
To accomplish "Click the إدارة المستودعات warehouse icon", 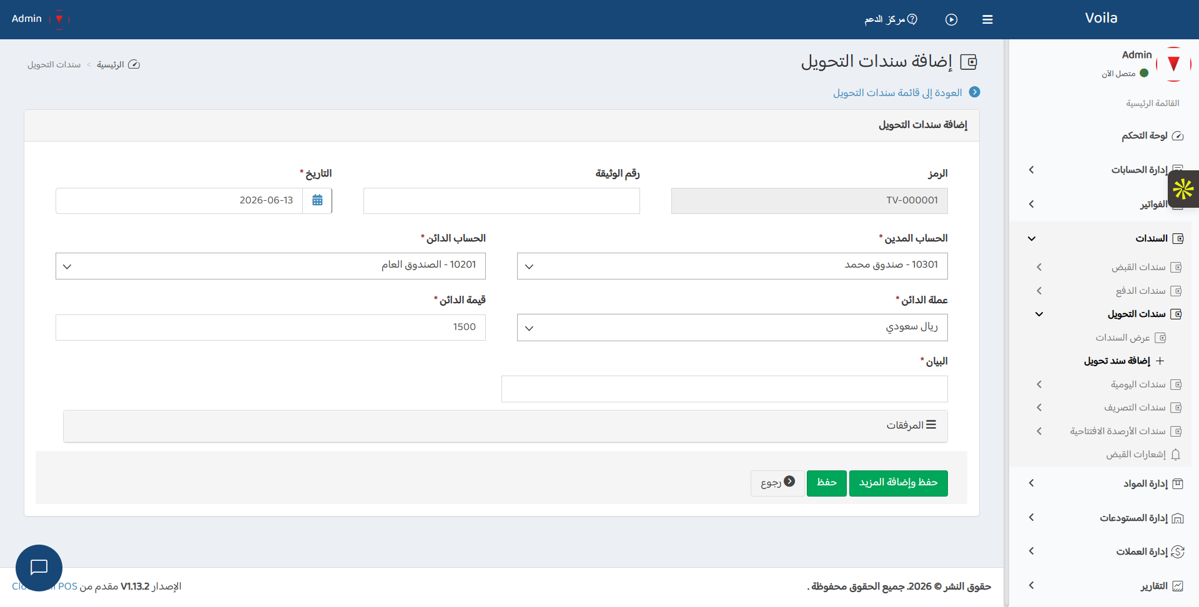I will 1178,518.
